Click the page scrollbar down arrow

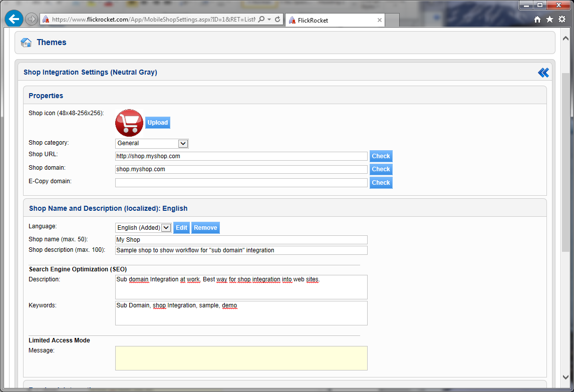click(565, 377)
